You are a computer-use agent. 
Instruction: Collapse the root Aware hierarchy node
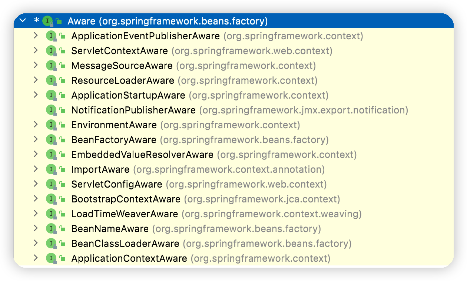pos(23,21)
